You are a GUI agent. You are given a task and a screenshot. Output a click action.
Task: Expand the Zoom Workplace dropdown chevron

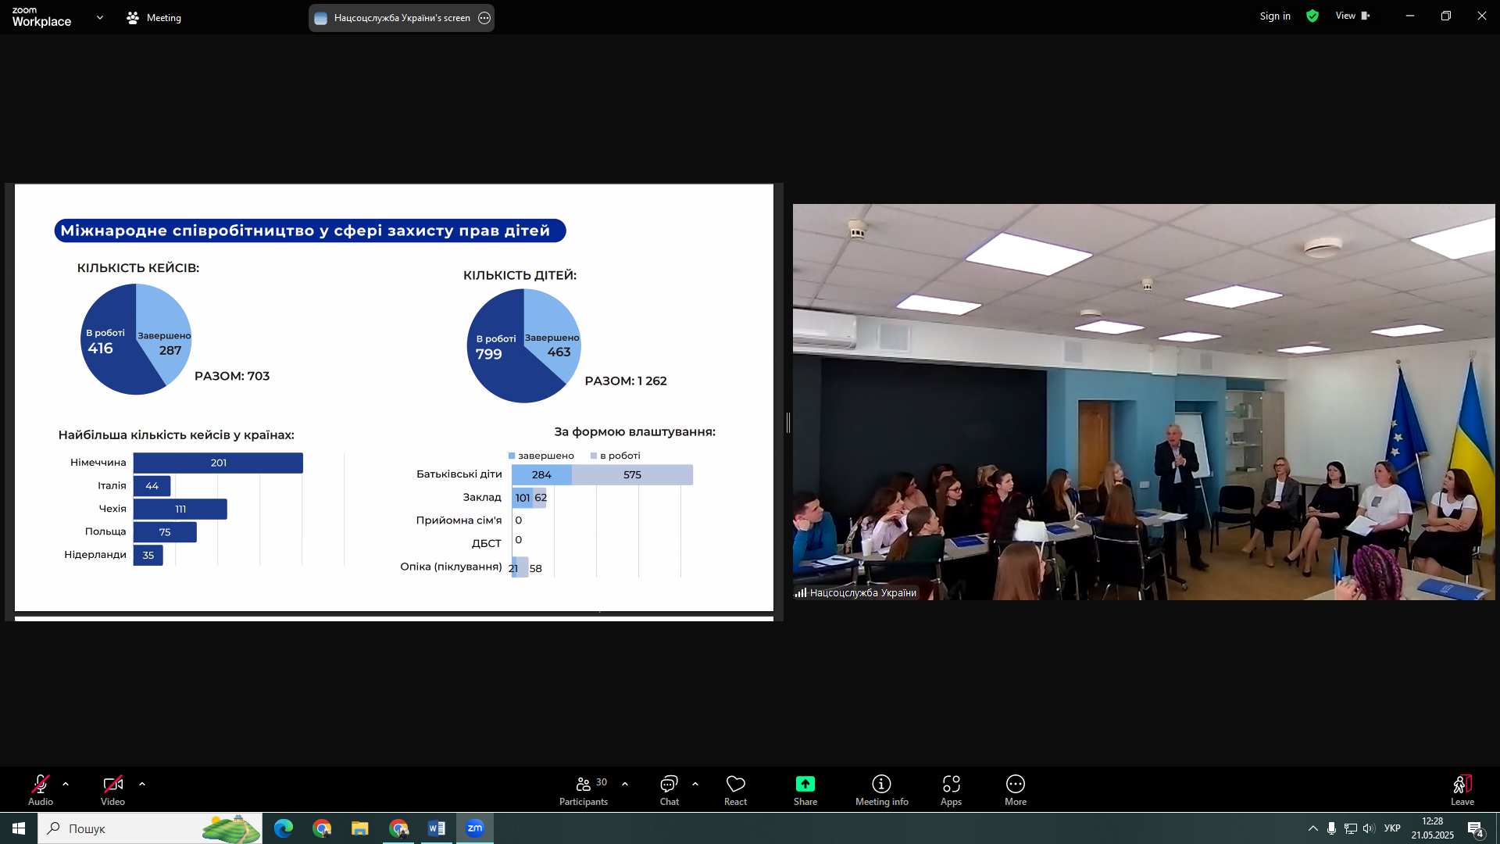tap(99, 17)
